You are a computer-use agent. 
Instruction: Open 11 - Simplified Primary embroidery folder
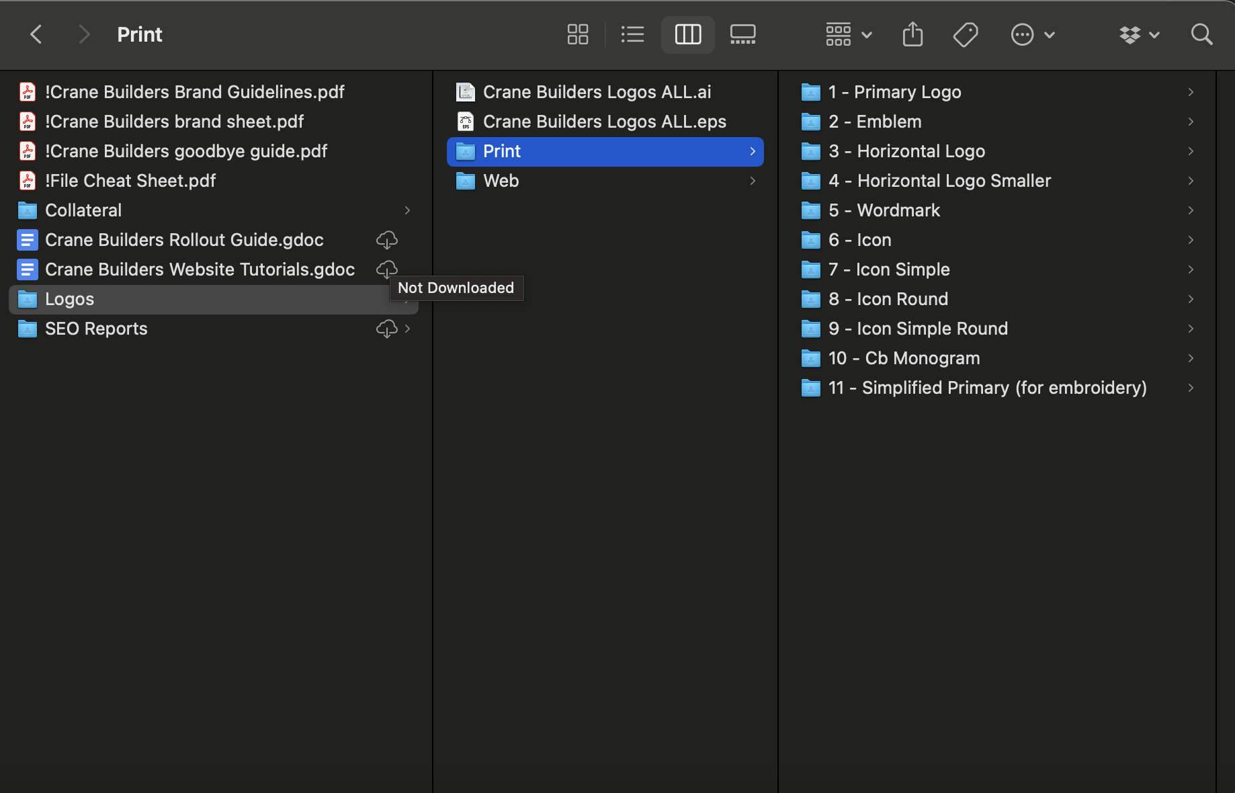click(998, 388)
